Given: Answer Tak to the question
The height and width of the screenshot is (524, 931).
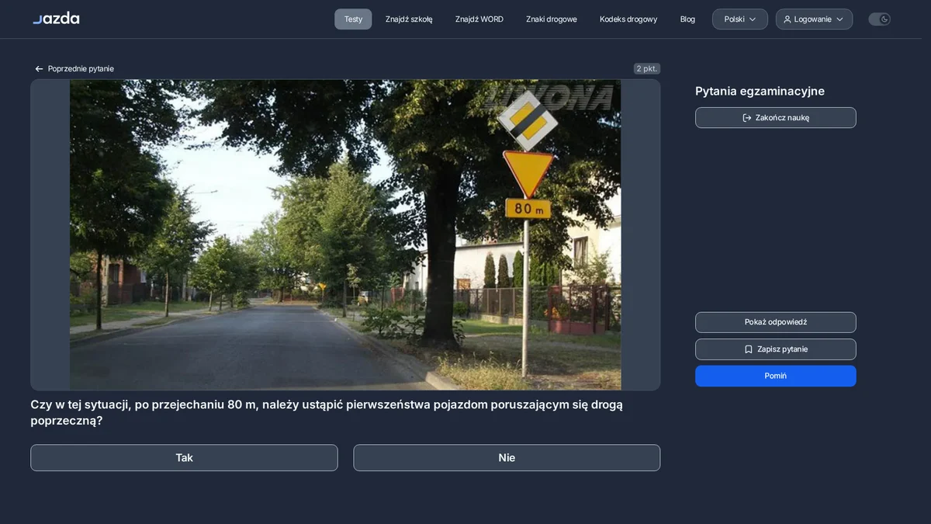Looking at the screenshot, I should (x=184, y=458).
